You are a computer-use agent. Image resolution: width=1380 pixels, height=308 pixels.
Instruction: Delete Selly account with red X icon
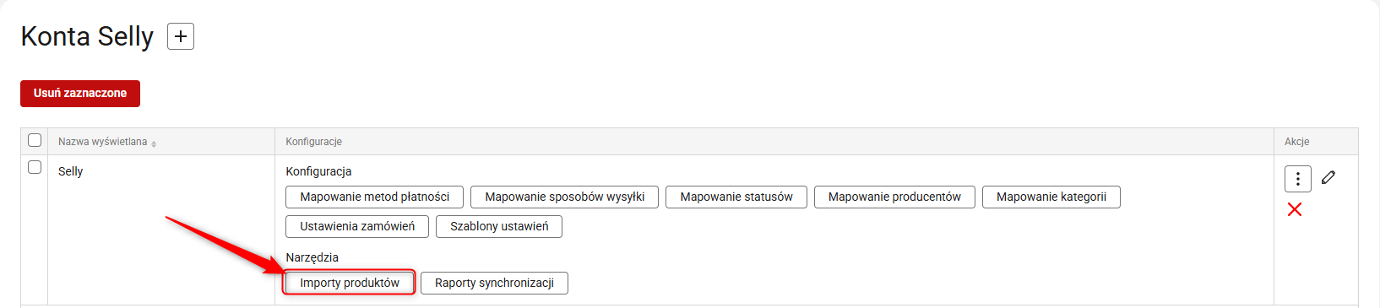click(1295, 209)
